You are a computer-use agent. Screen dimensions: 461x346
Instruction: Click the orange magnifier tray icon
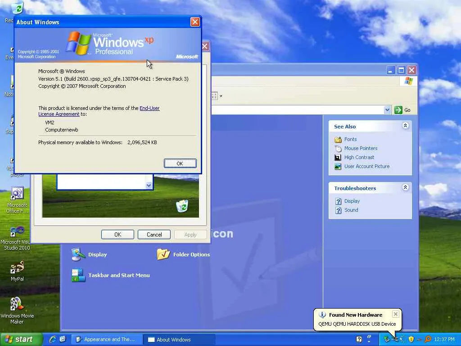click(428, 339)
